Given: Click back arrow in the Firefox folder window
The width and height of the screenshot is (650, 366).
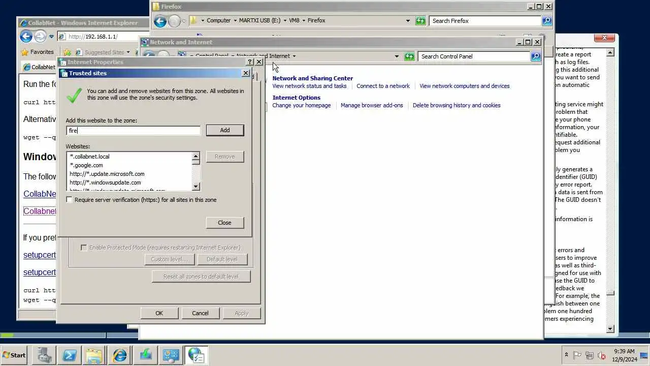Looking at the screenshot, I should point(160,21).
